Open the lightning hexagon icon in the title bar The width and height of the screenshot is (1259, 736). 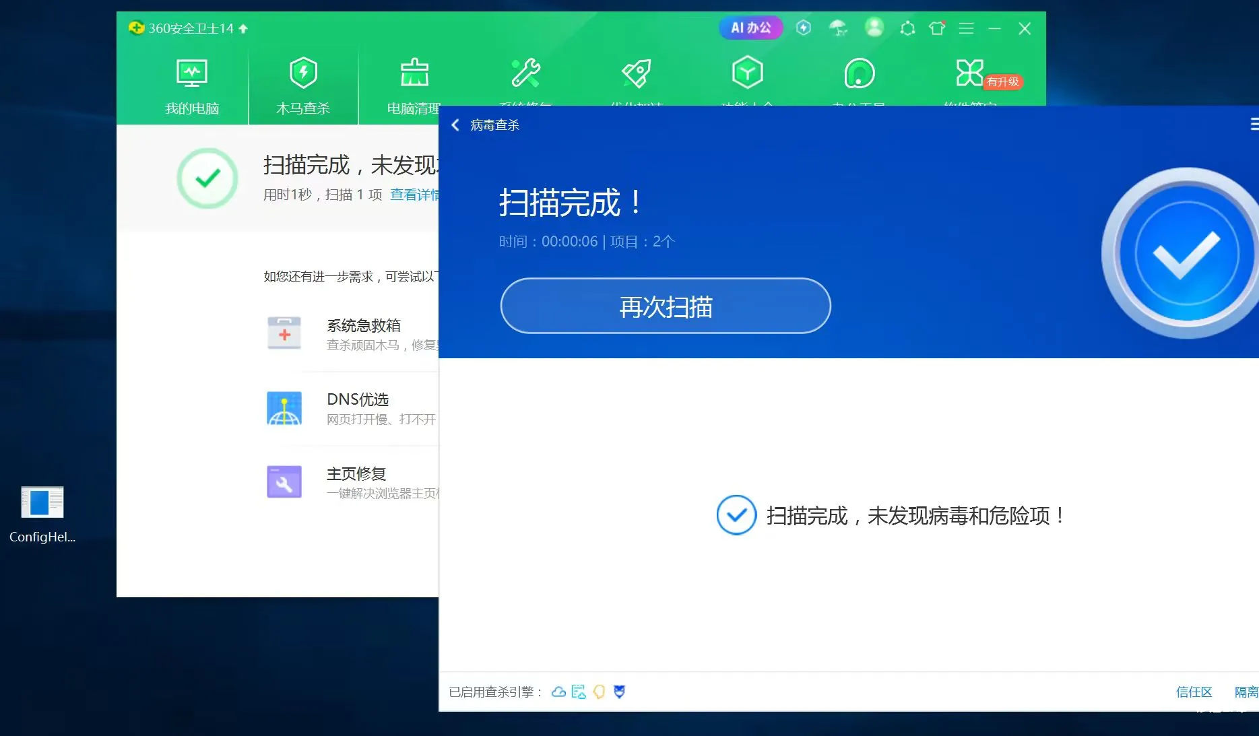(x=803, y=28)
